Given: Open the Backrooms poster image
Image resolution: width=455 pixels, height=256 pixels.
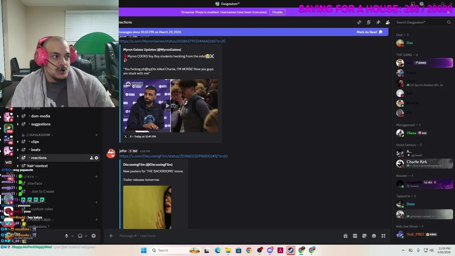Looking at the screenshot, I should coord(147,207).
